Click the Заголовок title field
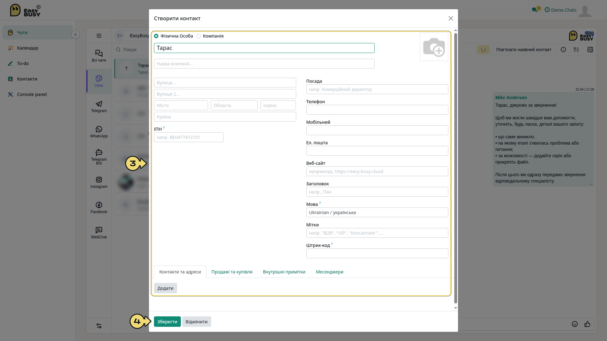Image resolution: width=607 pixels, height=341 pixels. tap(377, 192)
